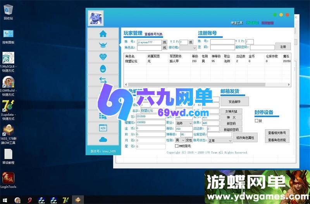Click the 新密码 new password button
The image size is (310, 204).
[x=231, y=123]
